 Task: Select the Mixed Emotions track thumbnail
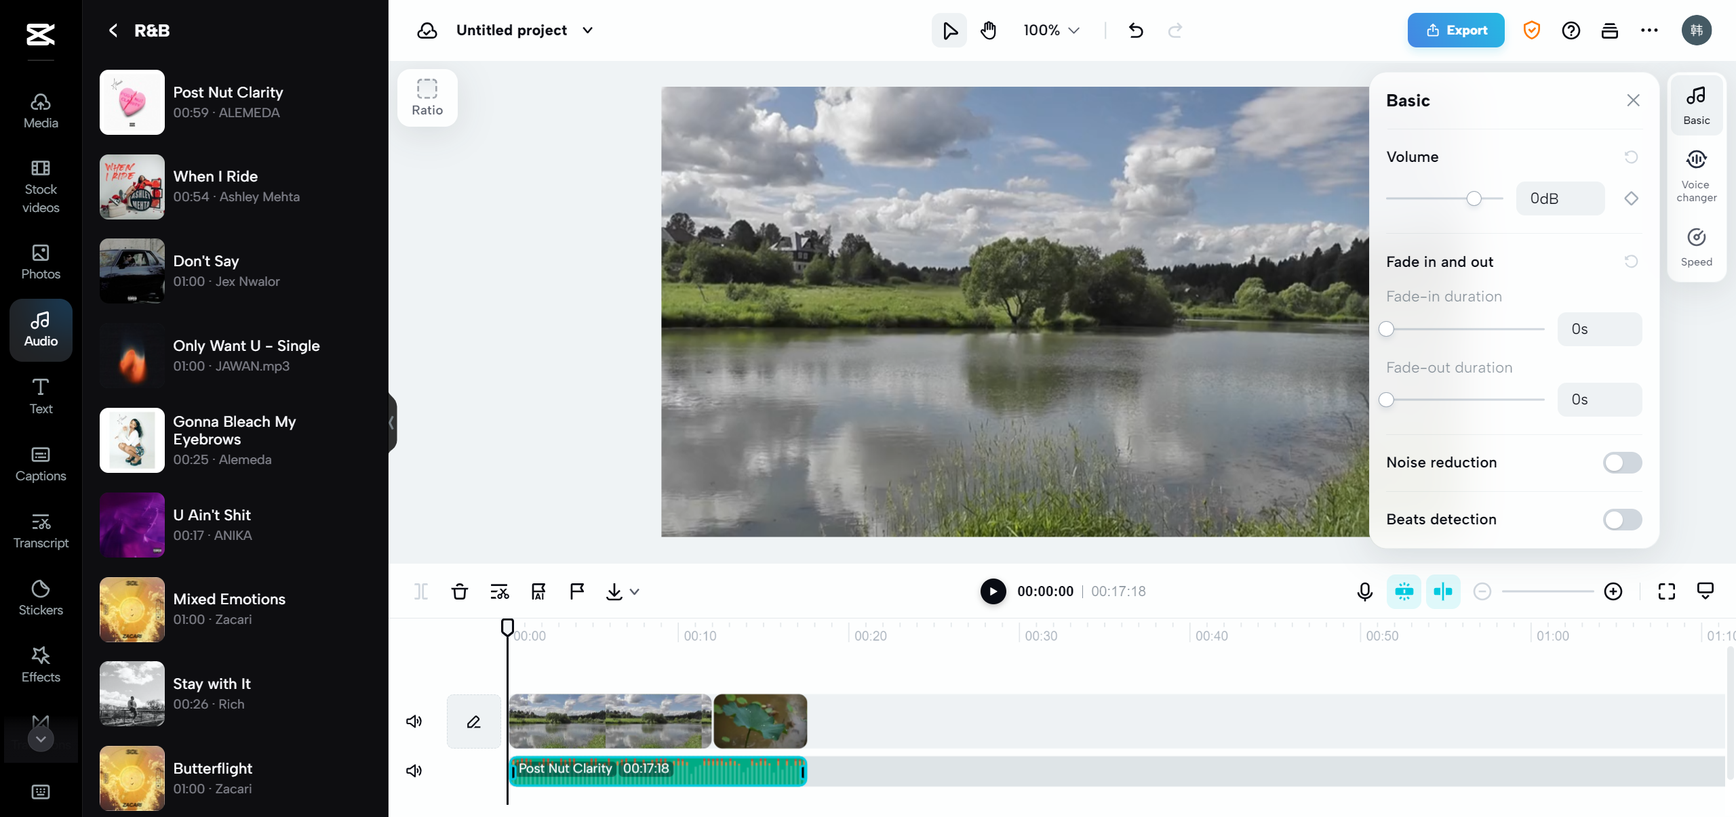(132, 608)
